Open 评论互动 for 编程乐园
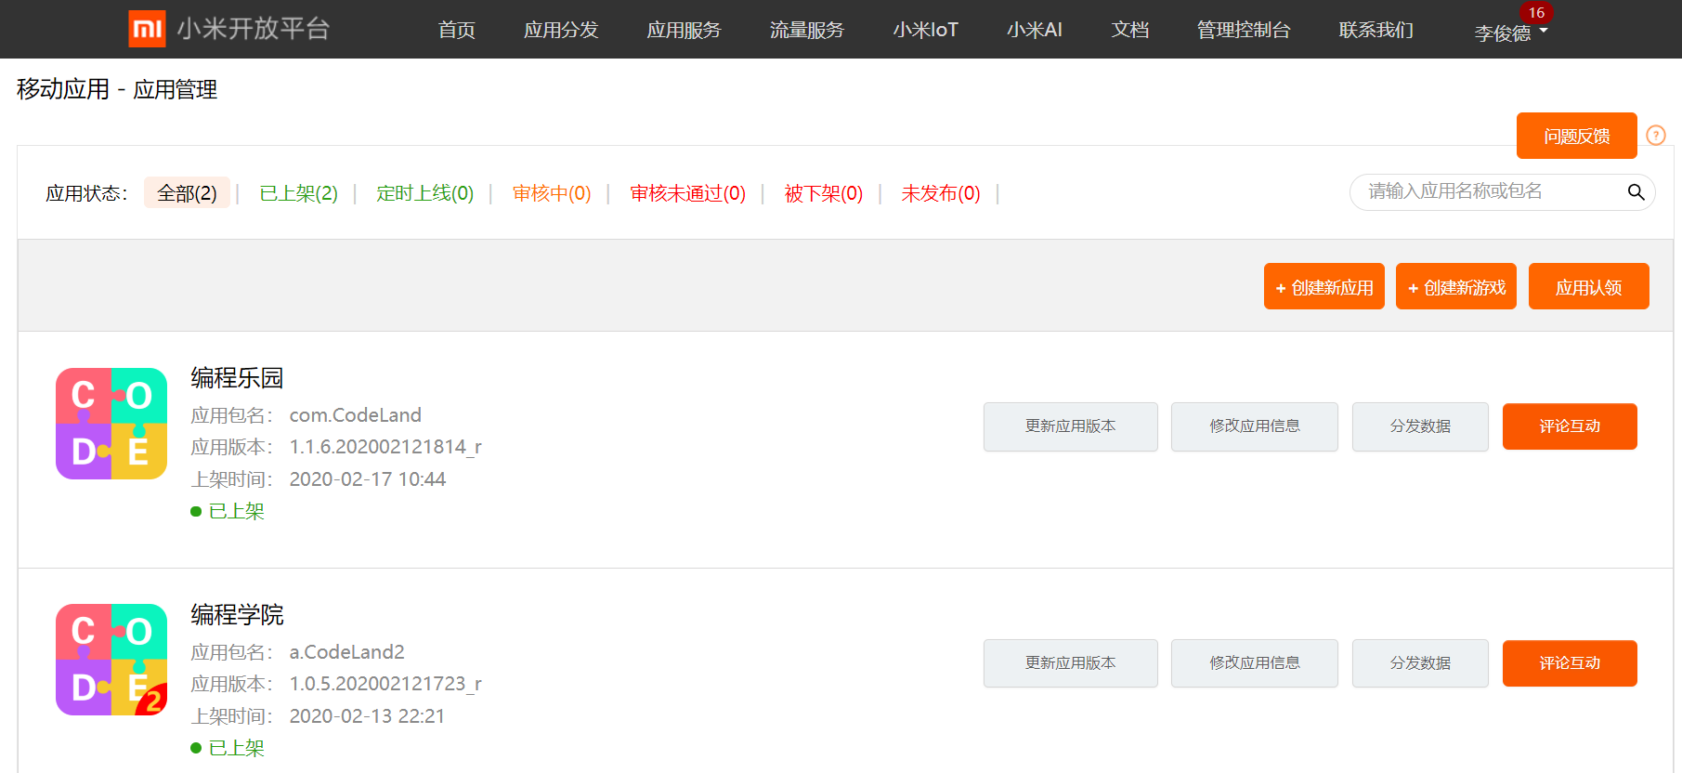 click(x=1570, y=426)
